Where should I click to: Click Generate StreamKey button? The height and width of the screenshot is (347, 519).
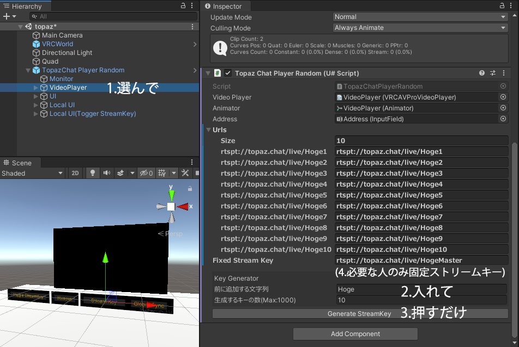(x=360, y=314)
